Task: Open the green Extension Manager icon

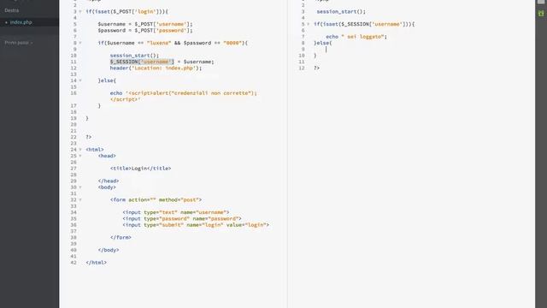Action: [x=541, y=14]
